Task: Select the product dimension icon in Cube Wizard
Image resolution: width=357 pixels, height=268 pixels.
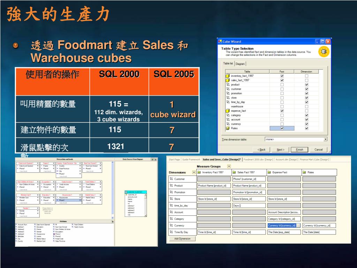Action: (228, 84)
